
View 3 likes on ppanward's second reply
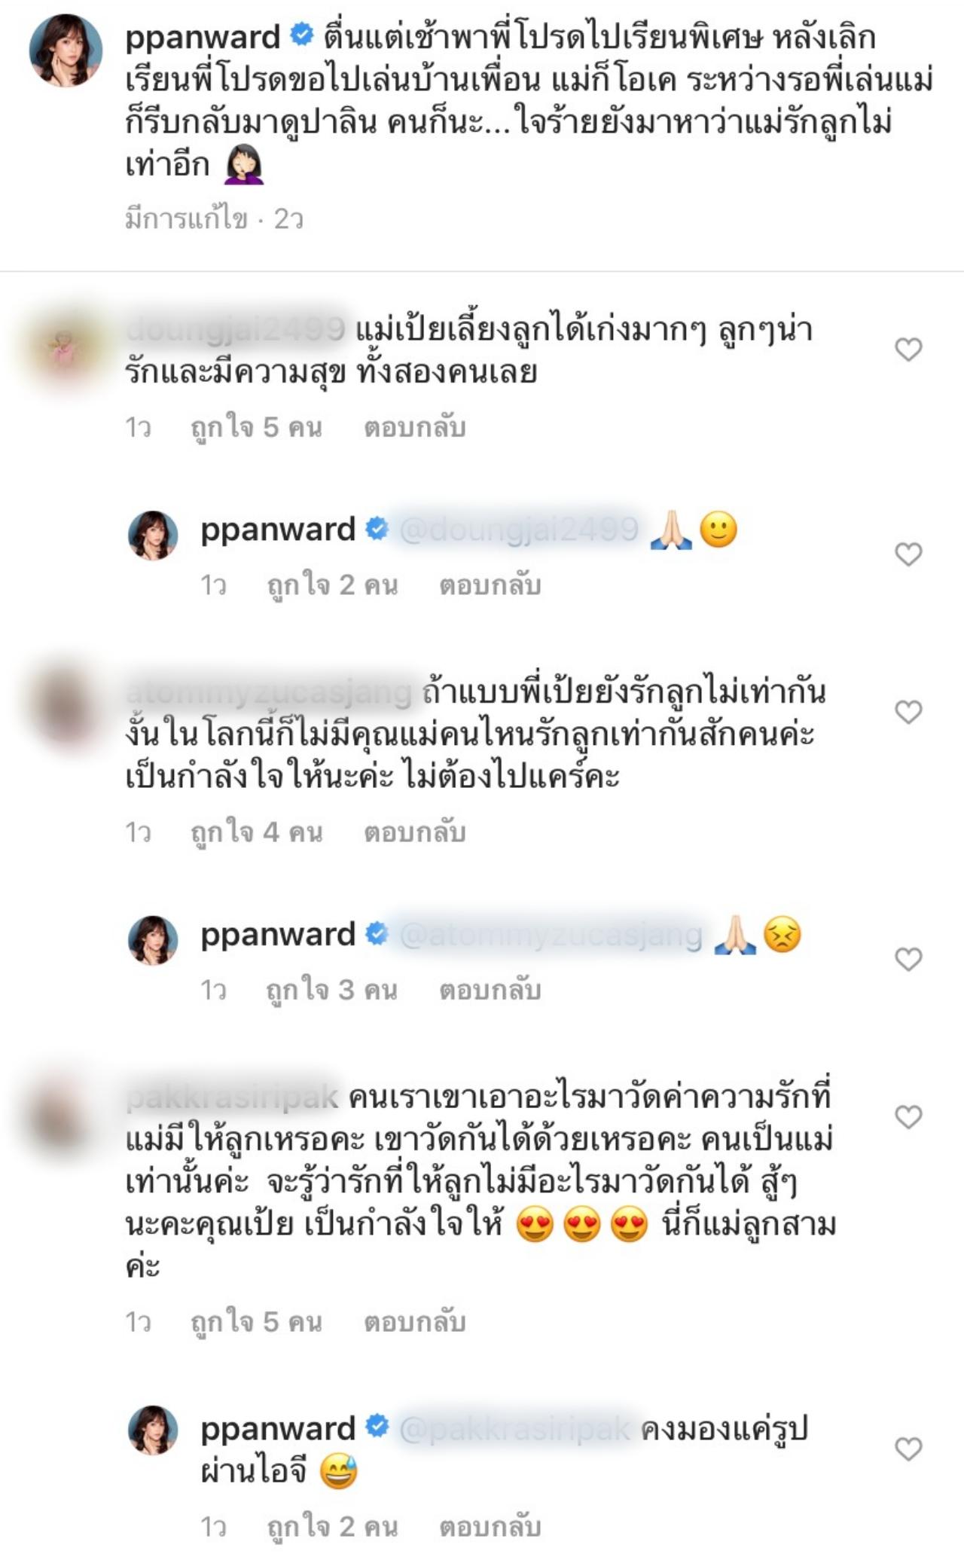332,989
